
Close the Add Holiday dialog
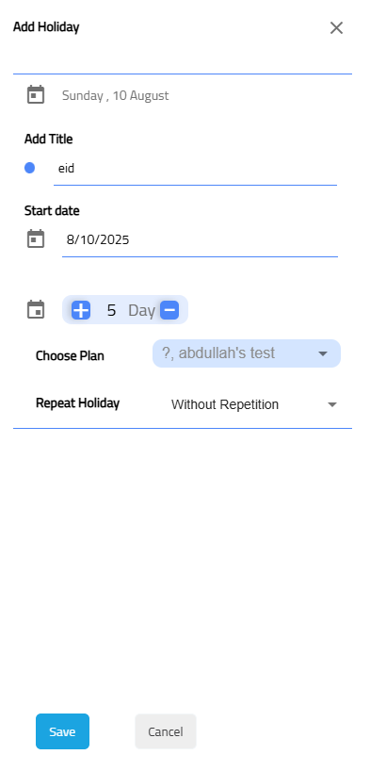pyautogui.click(x=336, y=28)
